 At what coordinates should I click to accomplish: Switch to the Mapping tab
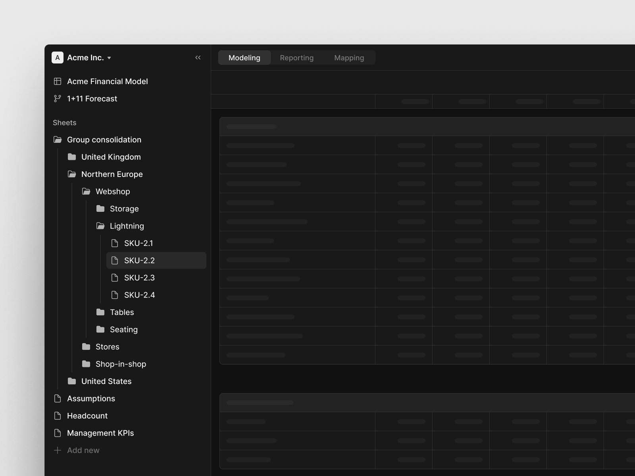tap(349, 58)
